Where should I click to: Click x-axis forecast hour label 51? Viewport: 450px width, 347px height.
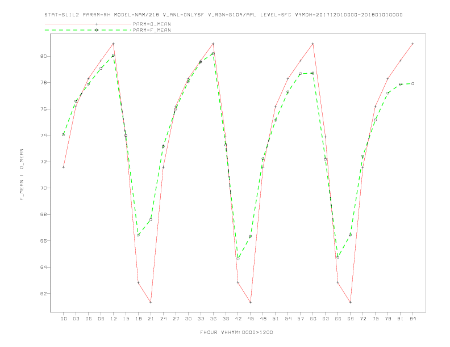point(276,319)
